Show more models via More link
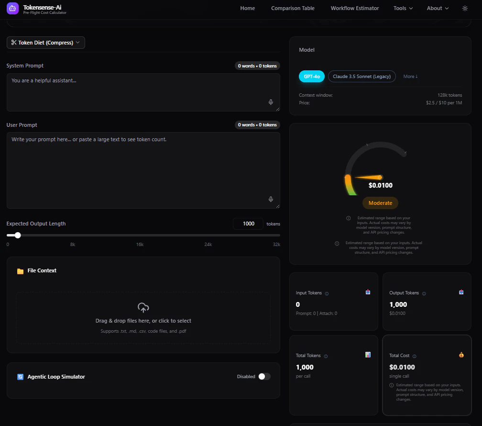482x426 pixels. click(x=410, y=76)
